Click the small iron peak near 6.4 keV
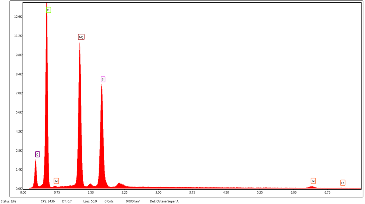The height and width of the screenshot is (204, 365). click(x=312, y=187)
